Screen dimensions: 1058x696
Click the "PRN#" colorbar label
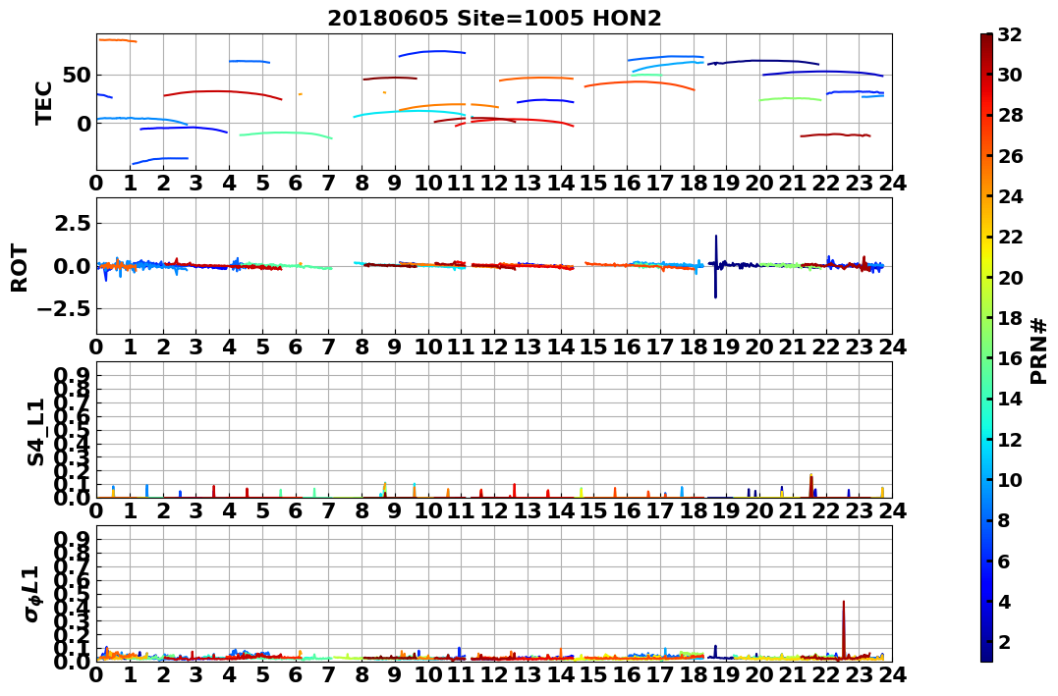(x=1038, y=351)
